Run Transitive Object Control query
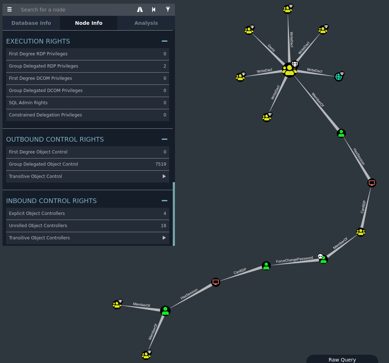 click(x=164, y=176)
